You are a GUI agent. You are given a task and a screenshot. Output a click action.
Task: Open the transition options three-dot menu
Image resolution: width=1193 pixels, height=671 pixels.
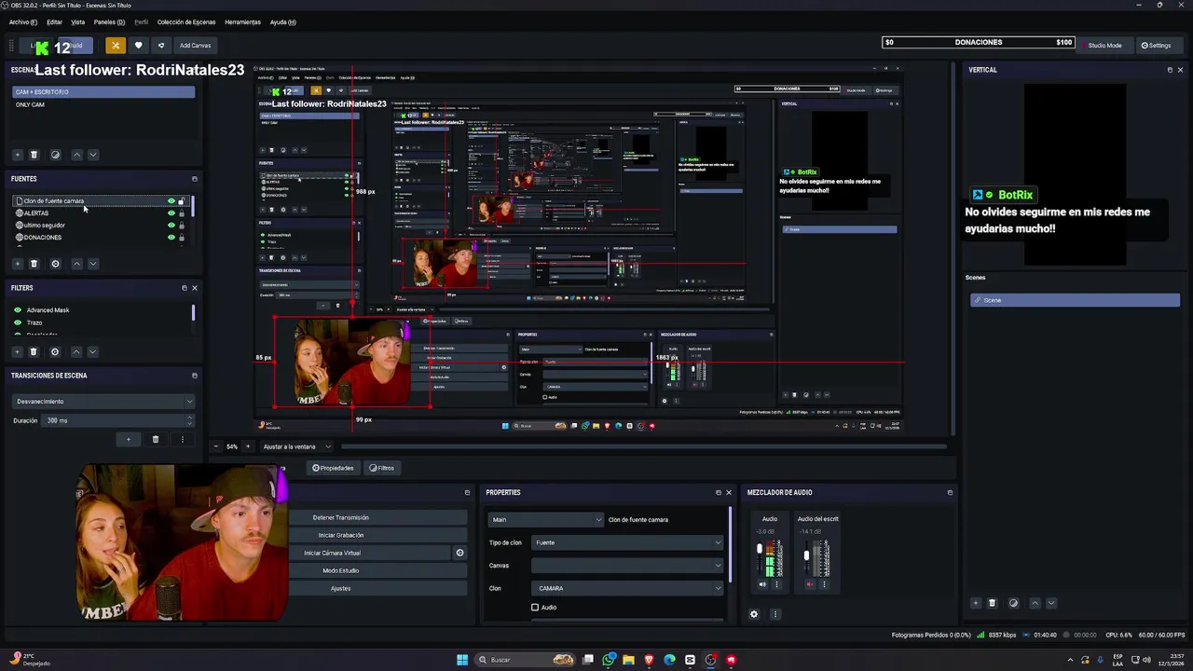[182, 439]
